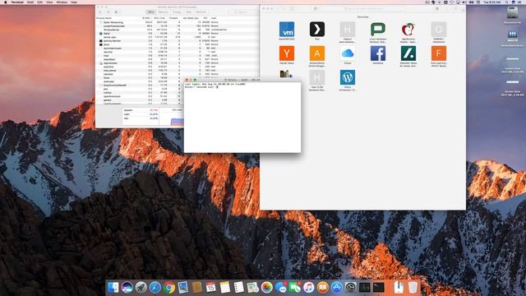526x296 pixels.
Task: Select the Safari Networking process row
Action: 178,22
